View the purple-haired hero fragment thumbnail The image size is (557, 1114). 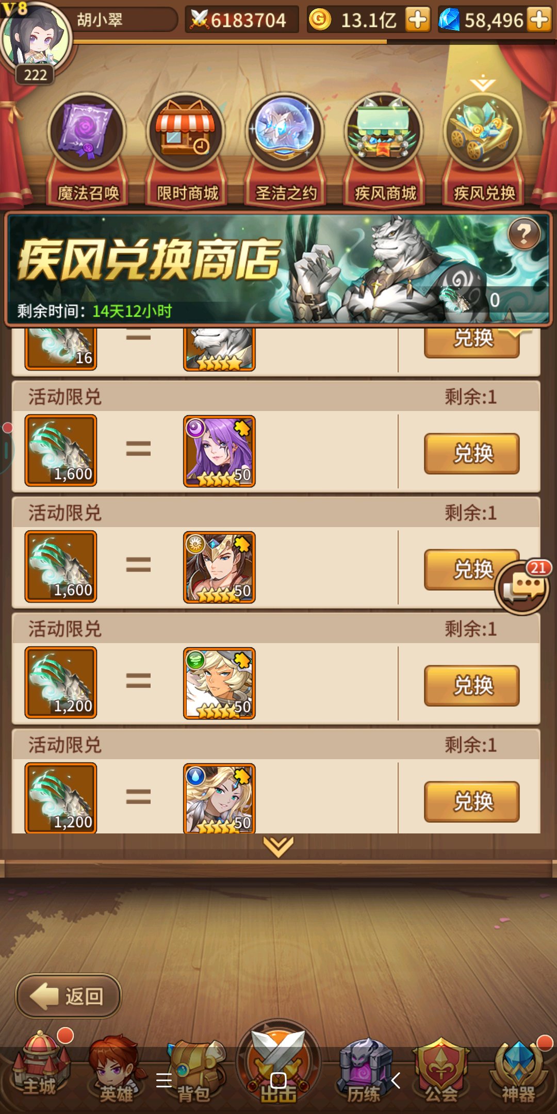pyautogui.click(x=219, y=451)
